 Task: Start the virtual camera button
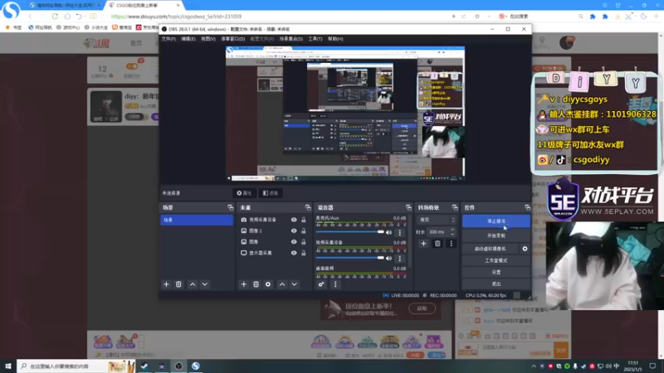(x=491, y=249)
